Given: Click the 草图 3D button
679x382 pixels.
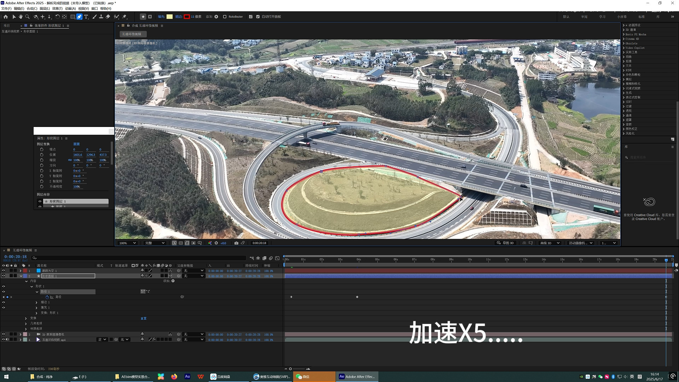Looking at the screenshot, I should coord(505,243).
